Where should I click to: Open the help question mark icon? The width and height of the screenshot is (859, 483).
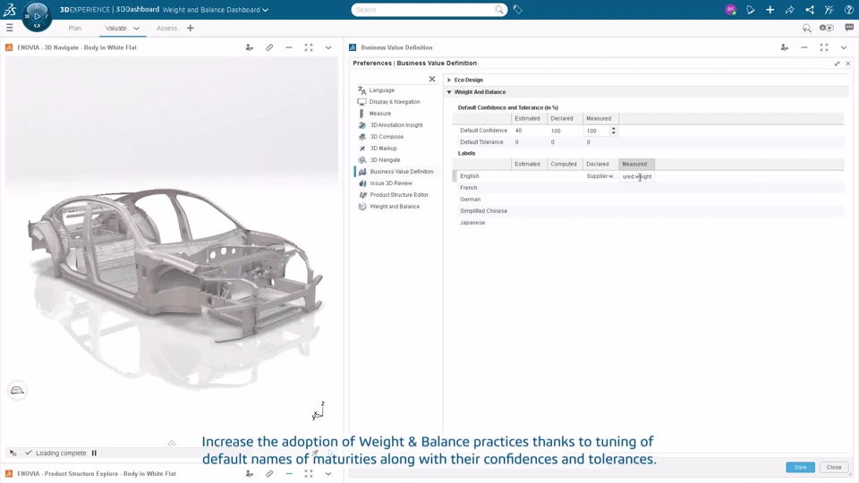pyautogui.click(x=848, y=9)
